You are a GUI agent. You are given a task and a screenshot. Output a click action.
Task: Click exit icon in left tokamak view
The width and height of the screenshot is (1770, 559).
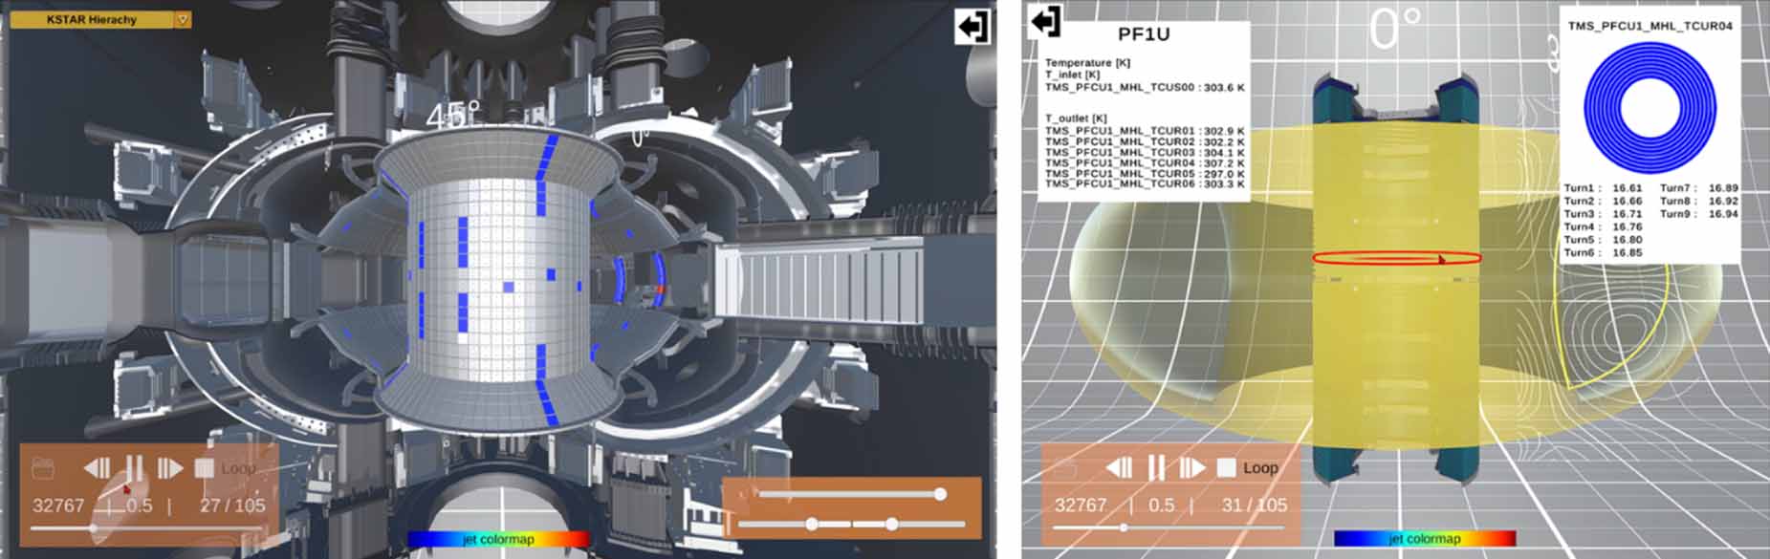click(x=972, y=26)
